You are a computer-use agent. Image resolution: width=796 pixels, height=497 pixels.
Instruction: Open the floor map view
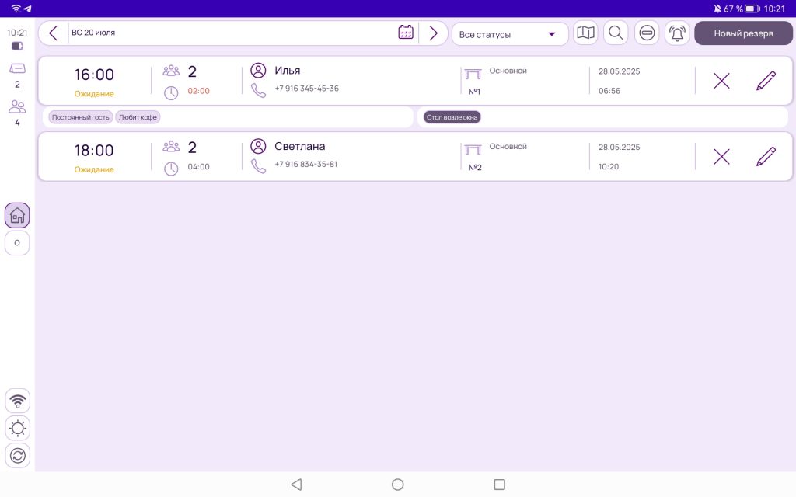click(585, 33)
